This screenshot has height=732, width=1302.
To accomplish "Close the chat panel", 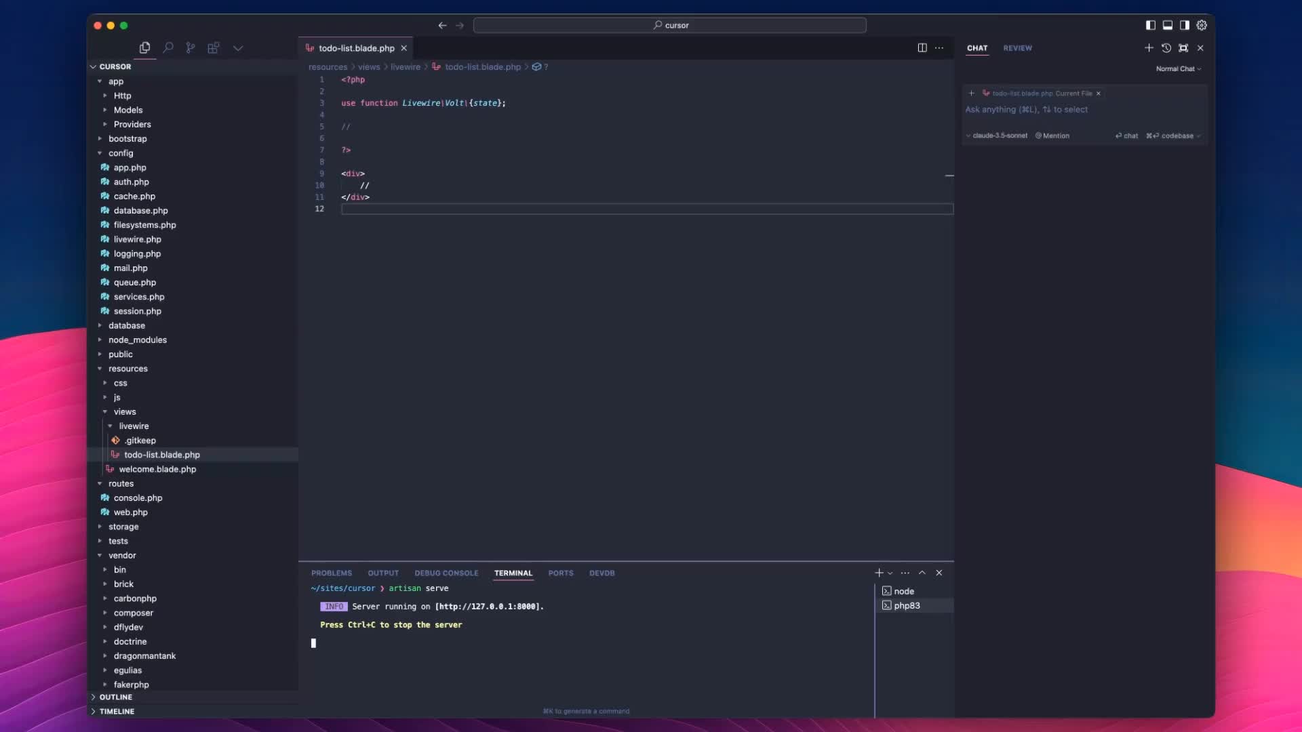I will (1200, 48).
